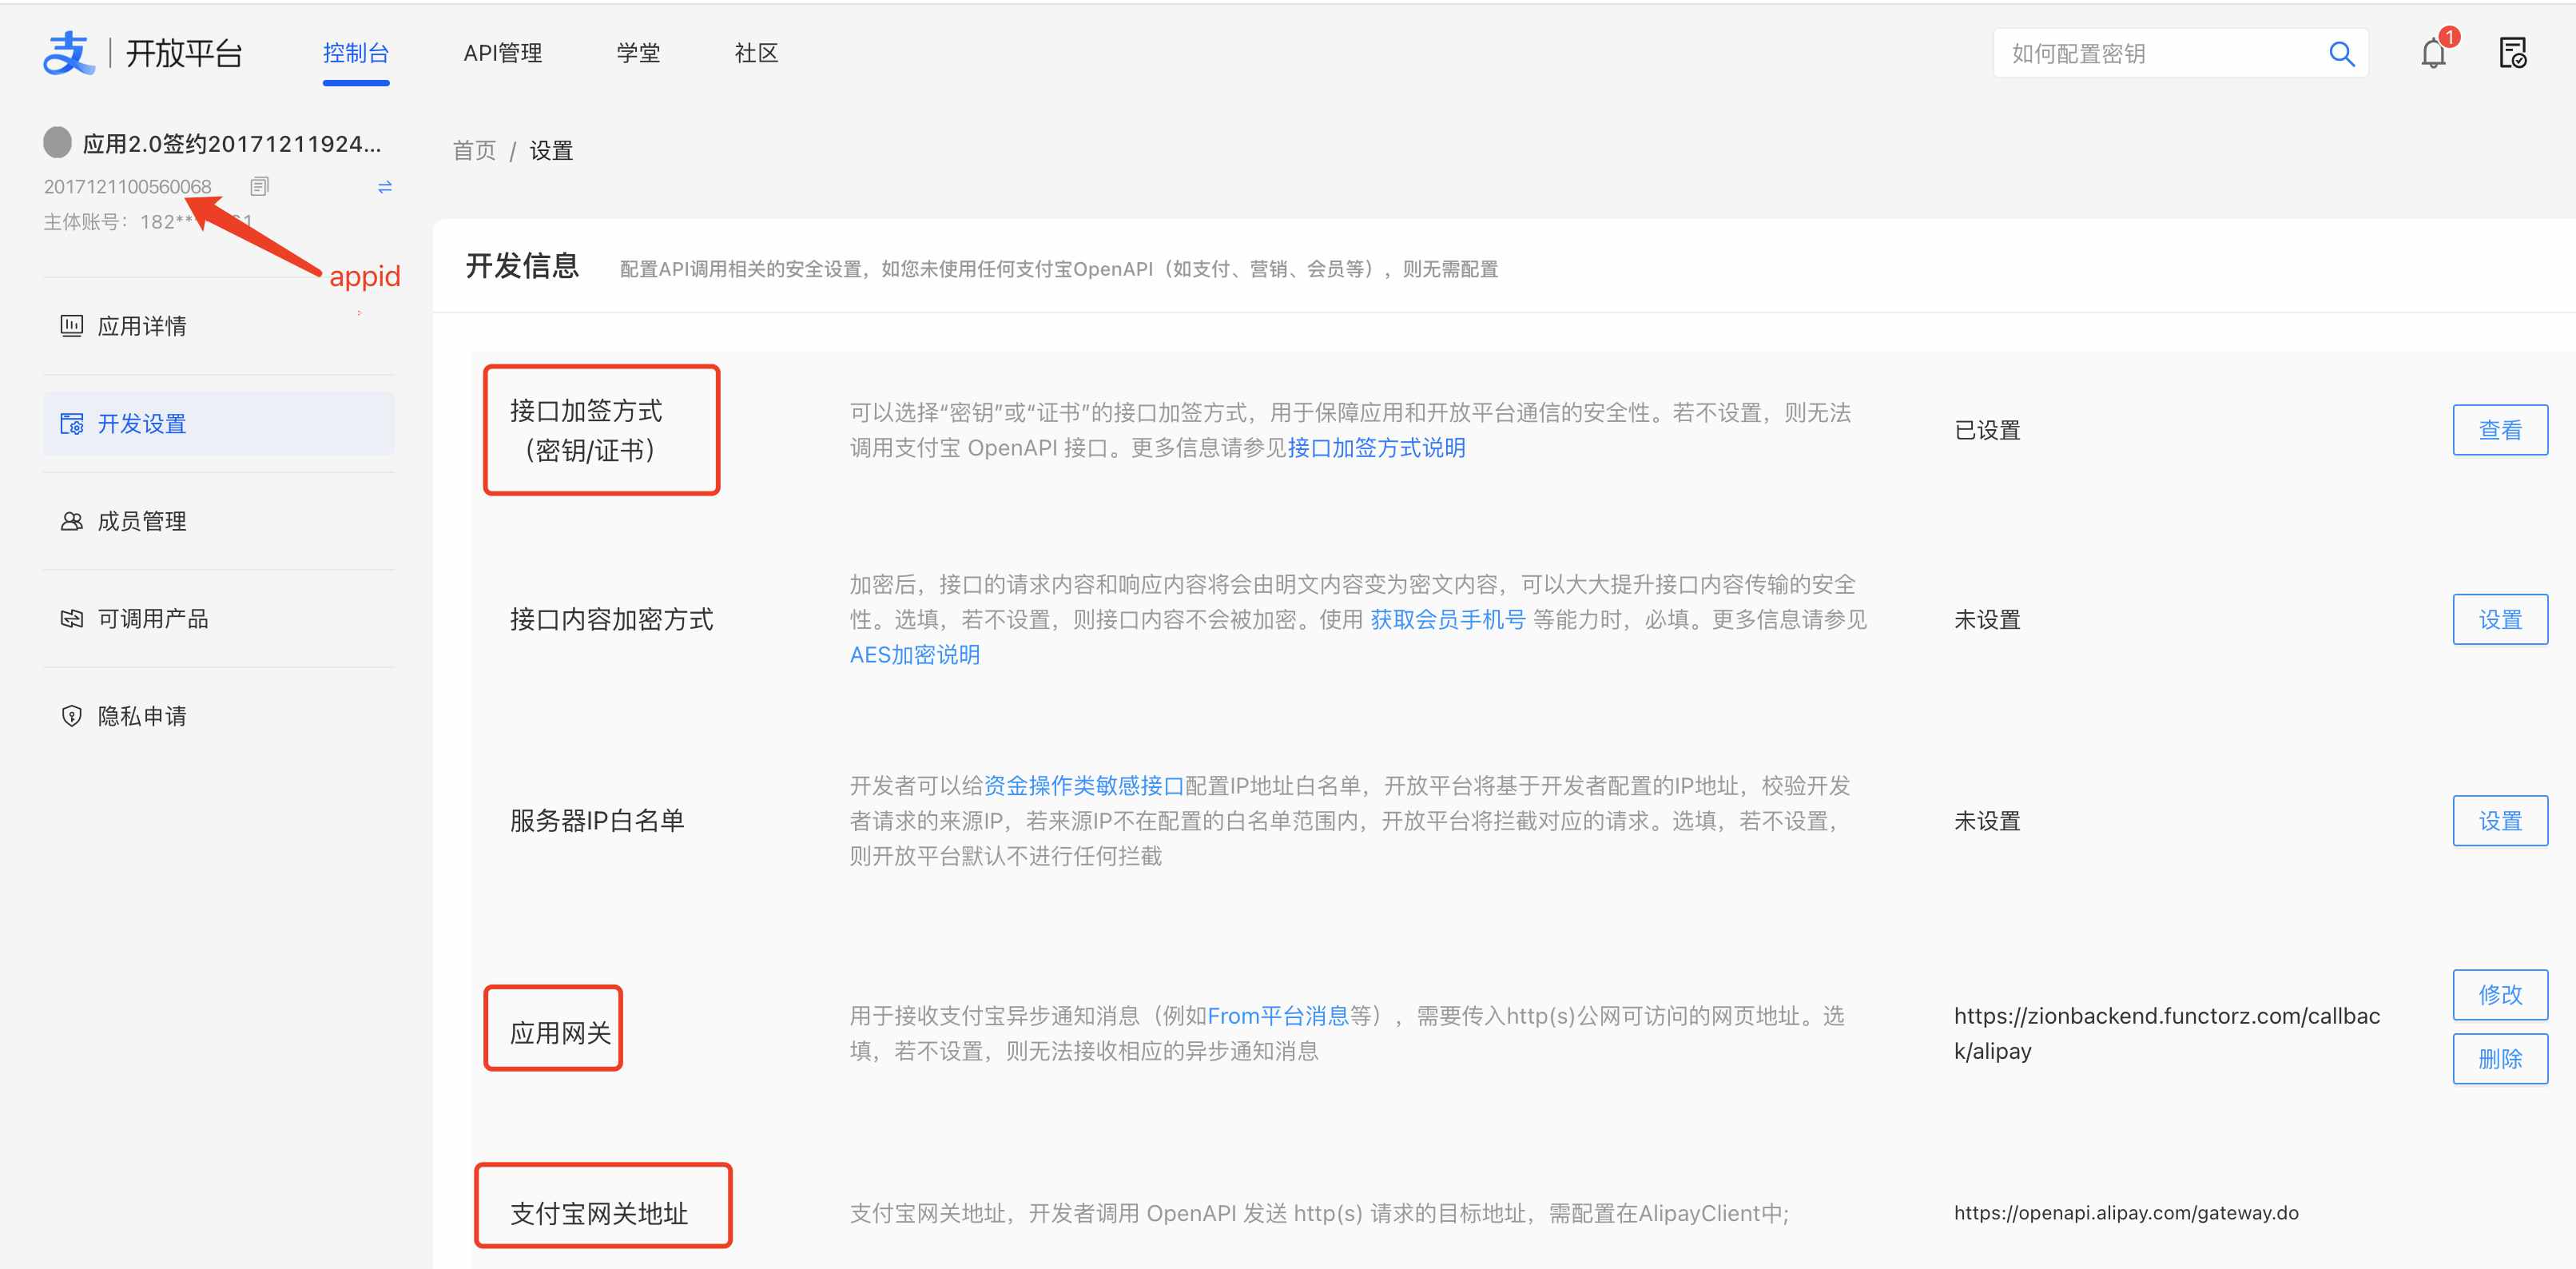Viewport: 2576px width, 1269px height.
Task: Click the appid number 2017121100560068
Action: coord(127,187)
